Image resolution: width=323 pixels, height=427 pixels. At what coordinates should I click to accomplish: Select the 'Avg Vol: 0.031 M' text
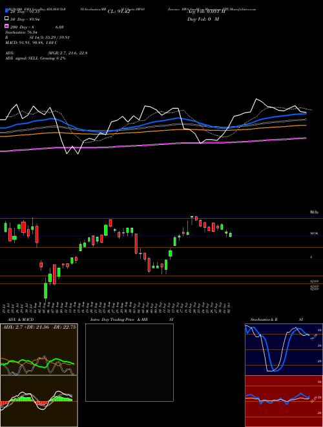tap(206, 12)
